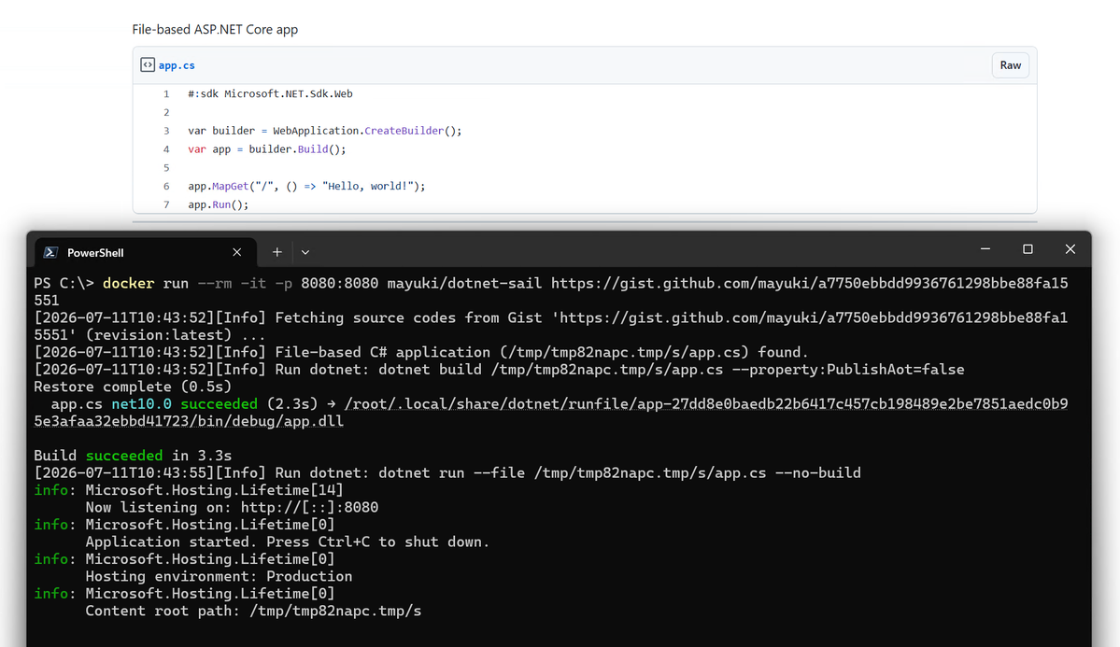Minimize the PowerShell window

(985, 249)
